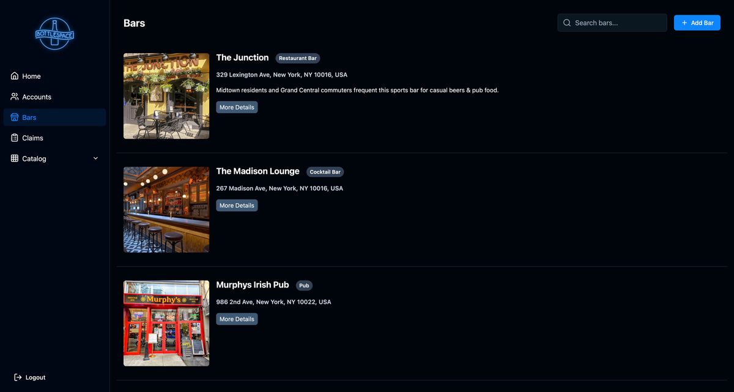Click the search magnifier icon
734x392 pixels.
pyautogui.click(x=567, y=23)
